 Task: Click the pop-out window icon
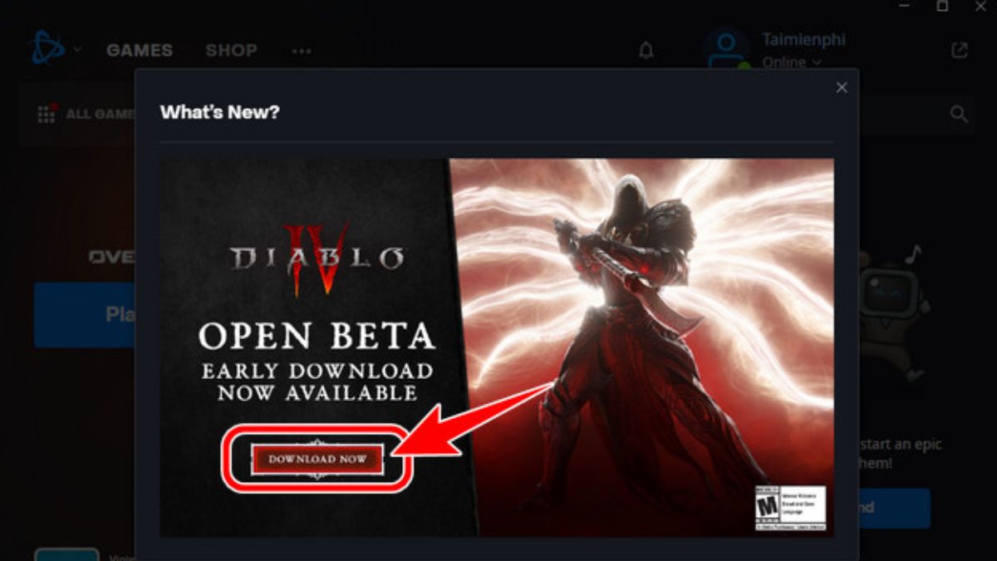(x=960, y=51)
